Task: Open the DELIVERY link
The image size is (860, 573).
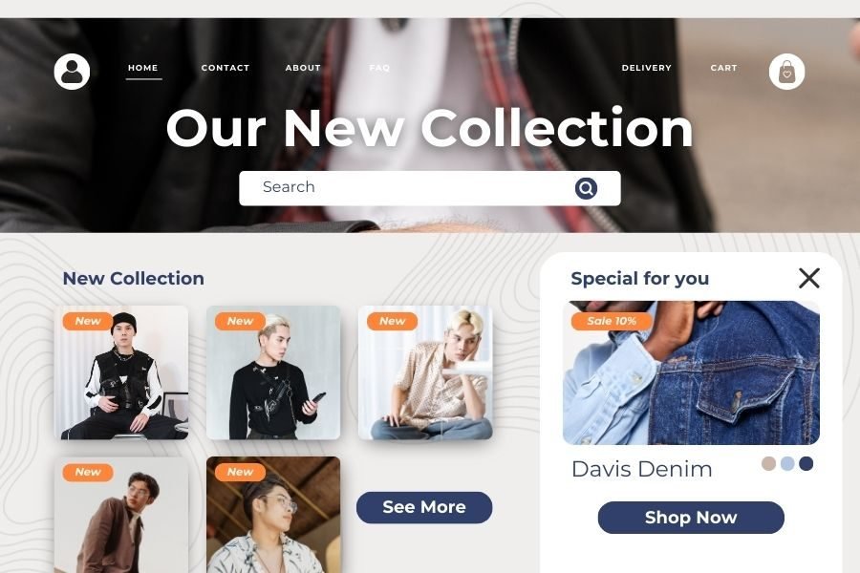Action: point(647,68)
